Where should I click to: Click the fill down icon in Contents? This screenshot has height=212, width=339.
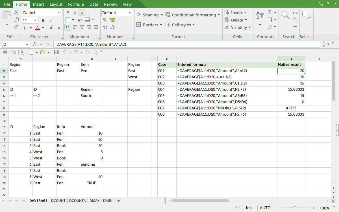tap(270, 20)
